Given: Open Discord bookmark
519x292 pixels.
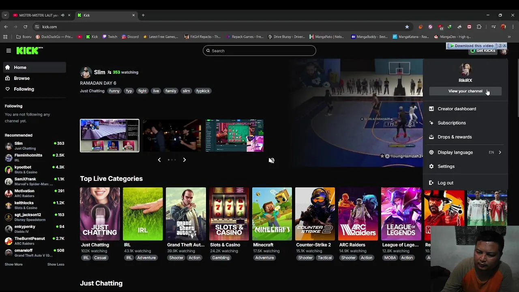Looking at the screenshot, I should click(x=130, y=36).
